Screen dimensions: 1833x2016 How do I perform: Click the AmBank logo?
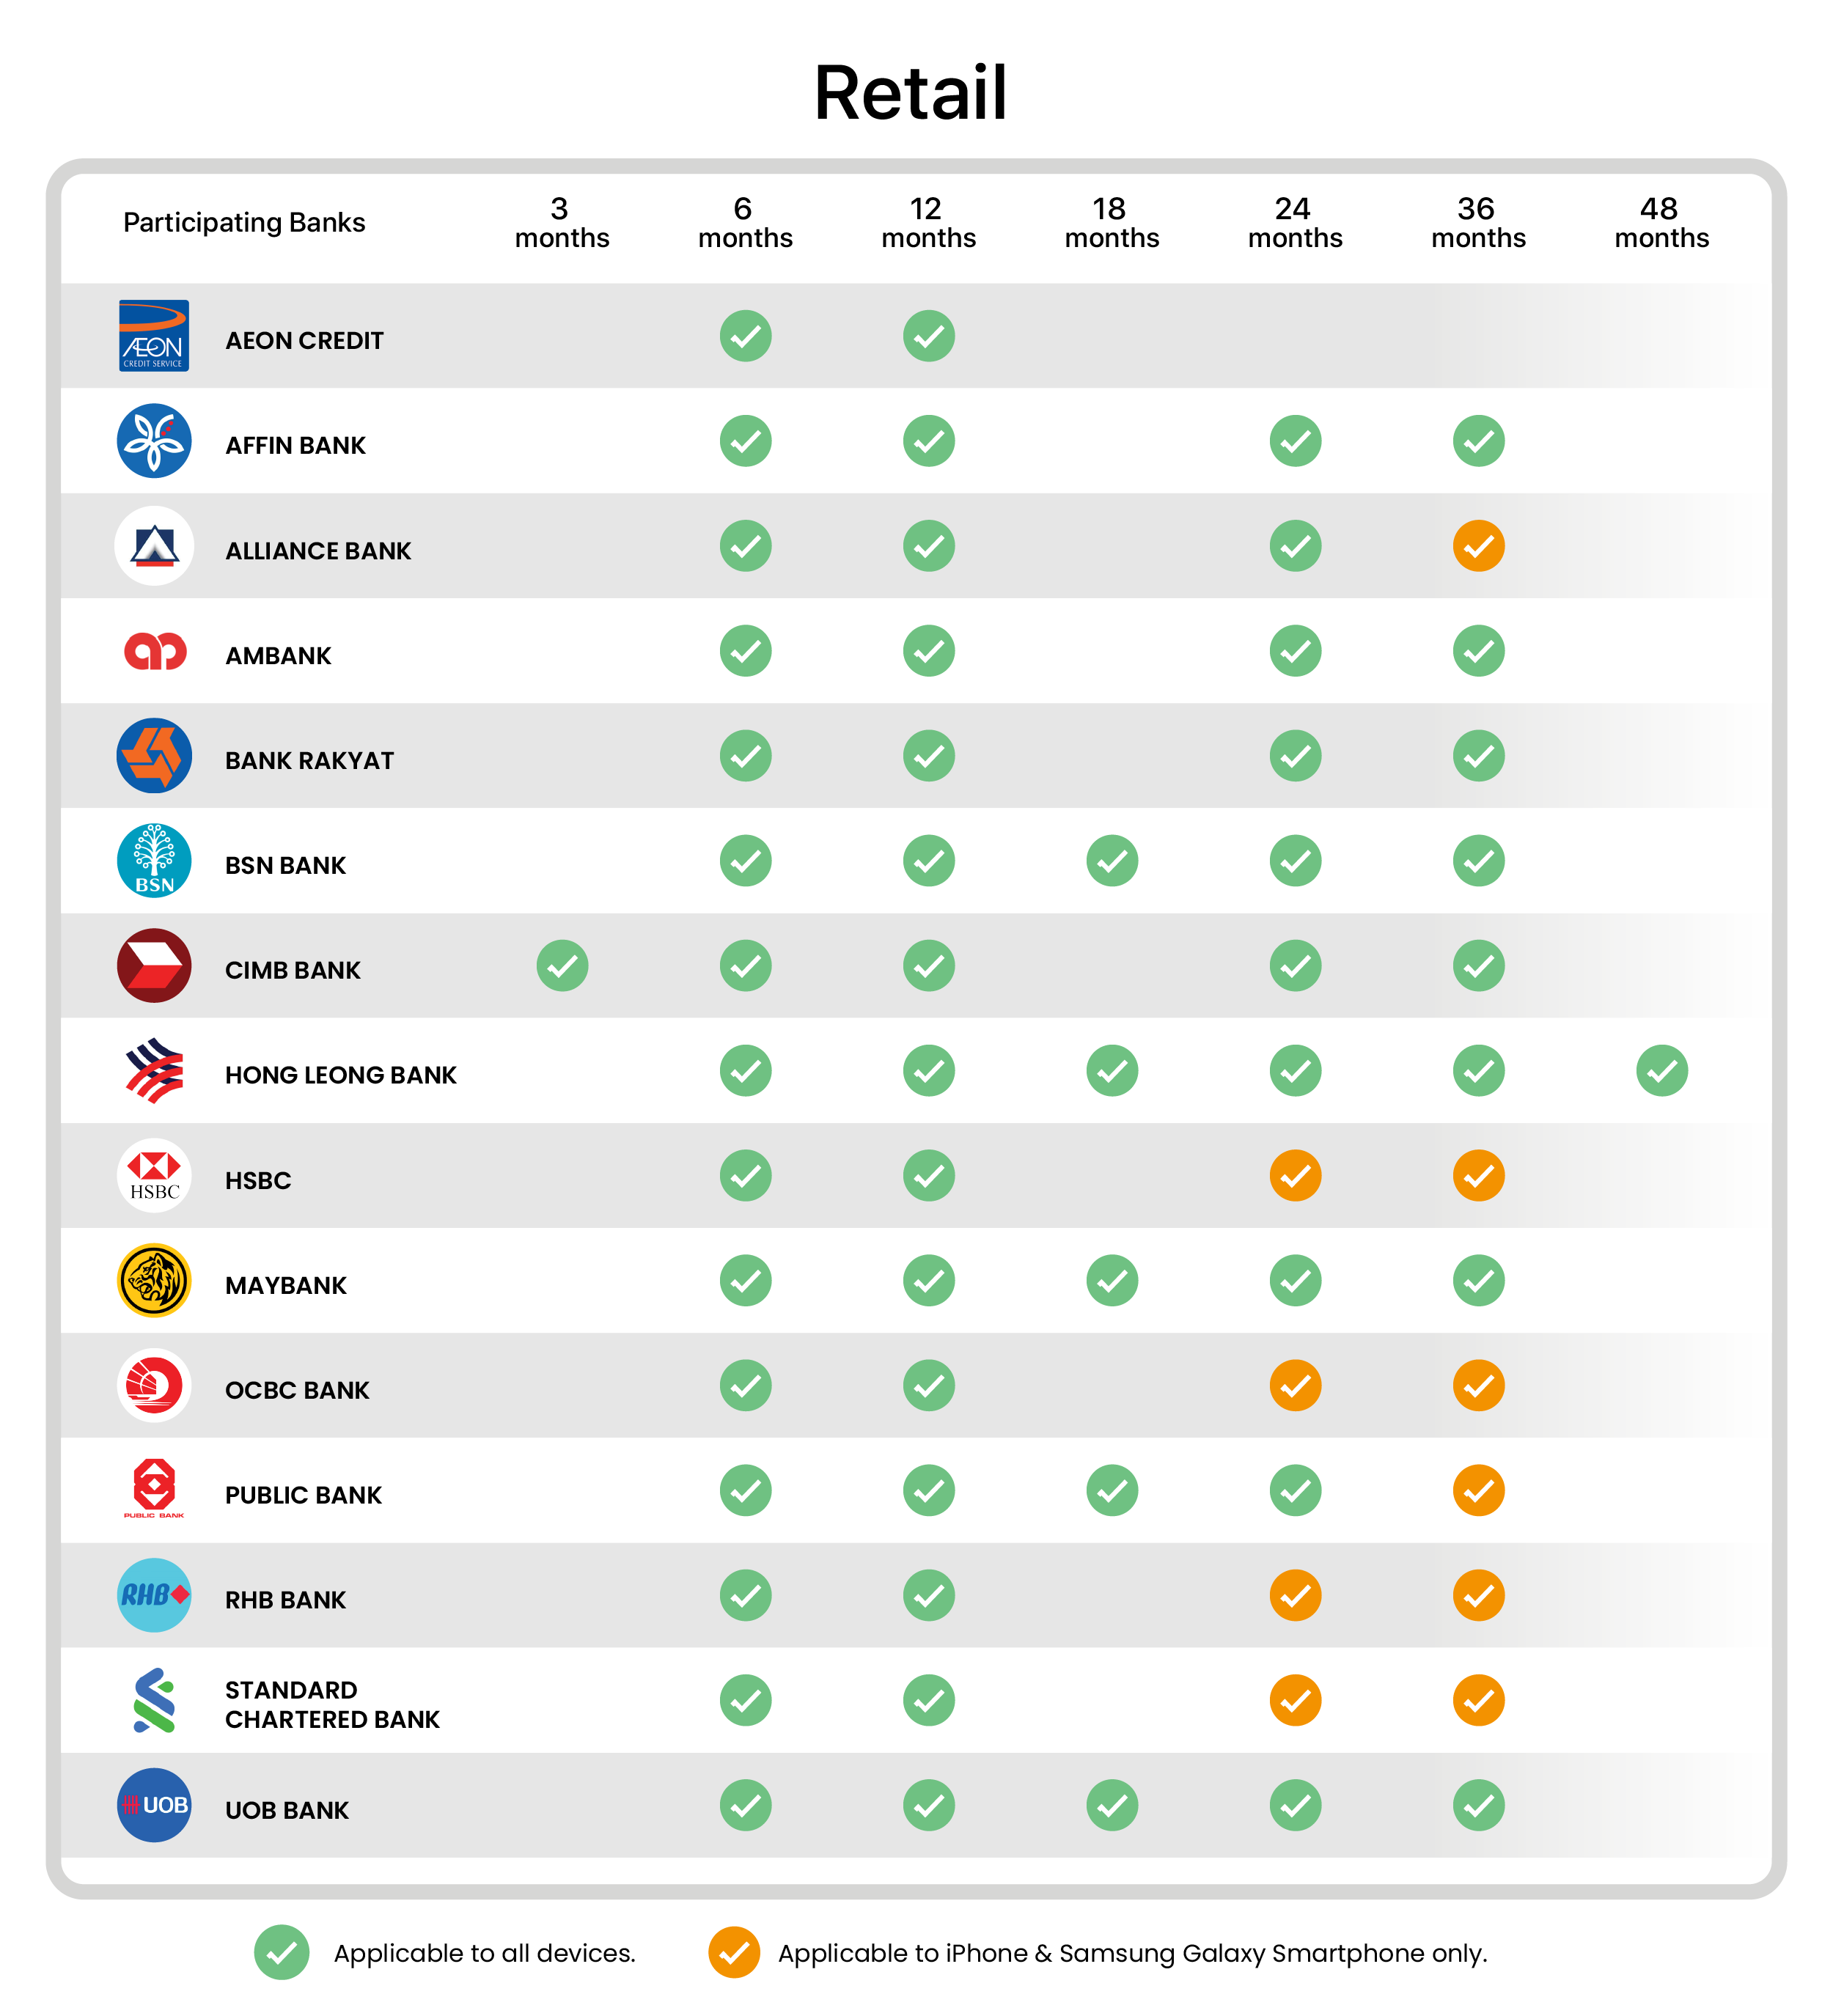coord(155,651)
